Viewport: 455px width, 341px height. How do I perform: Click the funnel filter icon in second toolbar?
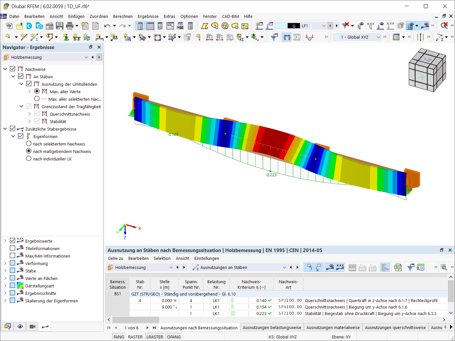tap(274, 37)
